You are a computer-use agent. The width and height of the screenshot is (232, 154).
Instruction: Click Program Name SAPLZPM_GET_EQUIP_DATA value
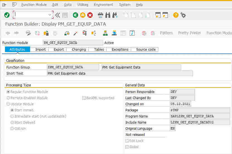click(200, 116)
